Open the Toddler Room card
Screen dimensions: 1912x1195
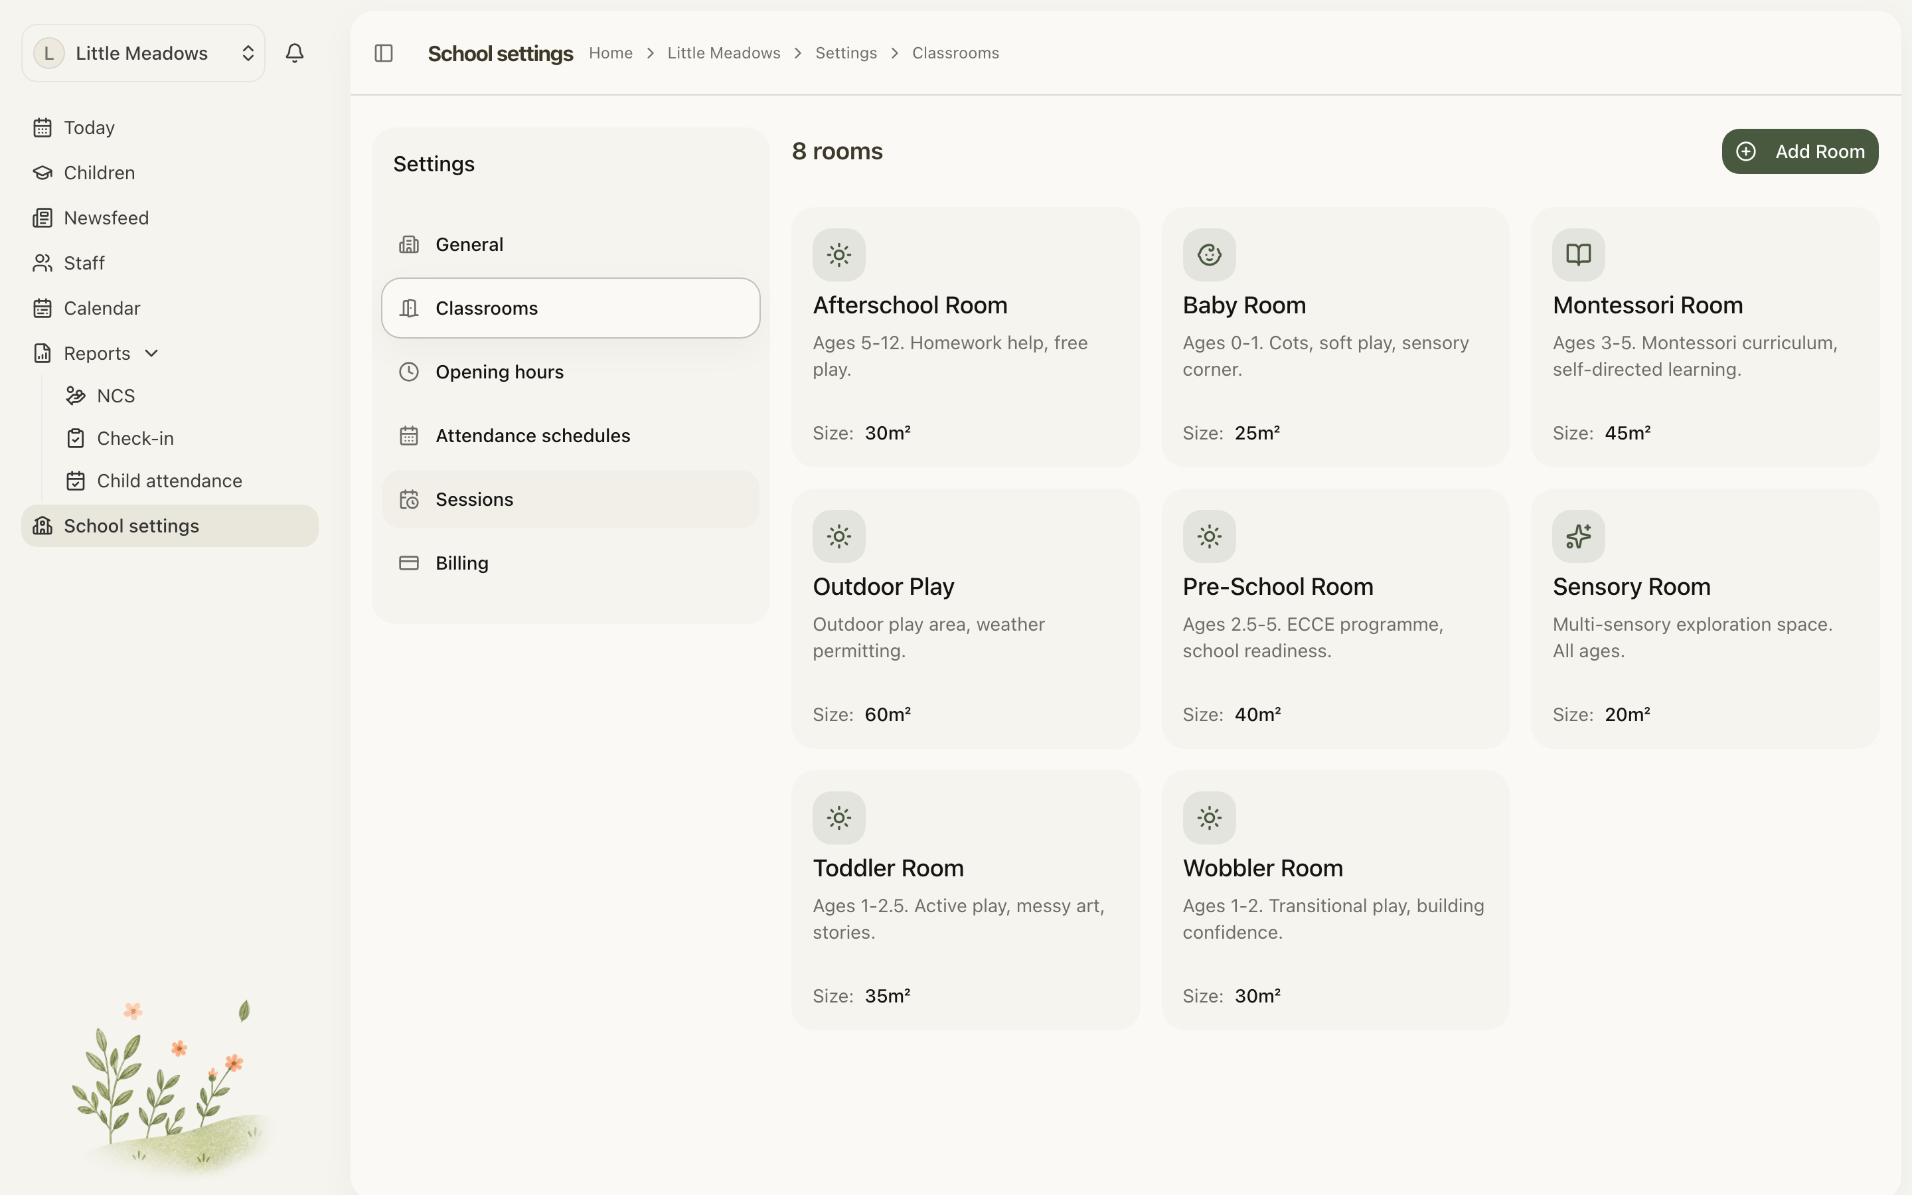point(965,900)
